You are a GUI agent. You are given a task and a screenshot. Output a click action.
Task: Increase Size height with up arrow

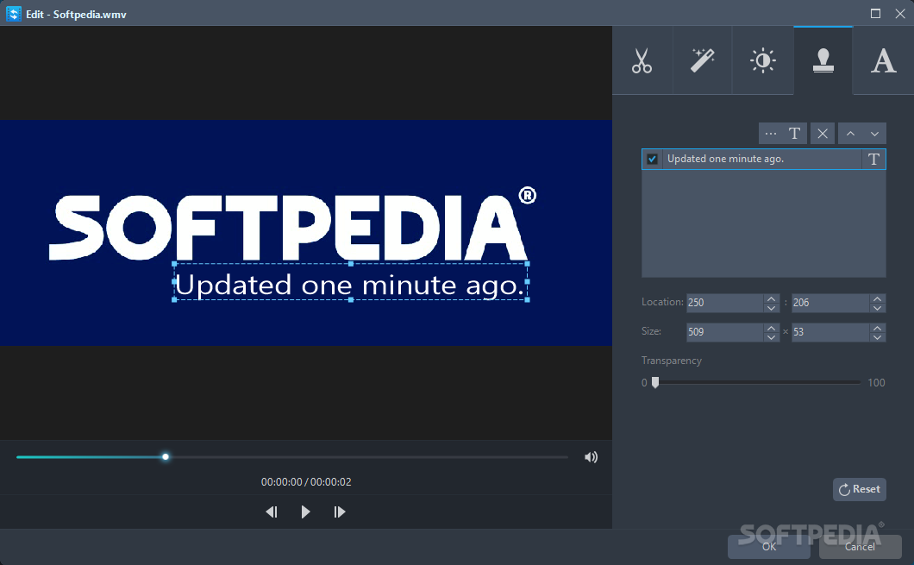coord(877,328)
